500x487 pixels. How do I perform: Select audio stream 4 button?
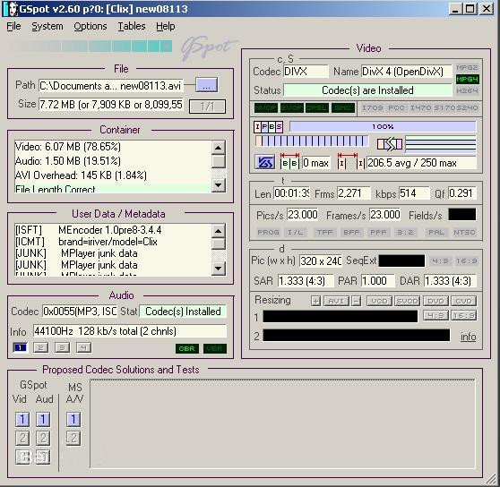pyautogui.click(x=83, y=347)
